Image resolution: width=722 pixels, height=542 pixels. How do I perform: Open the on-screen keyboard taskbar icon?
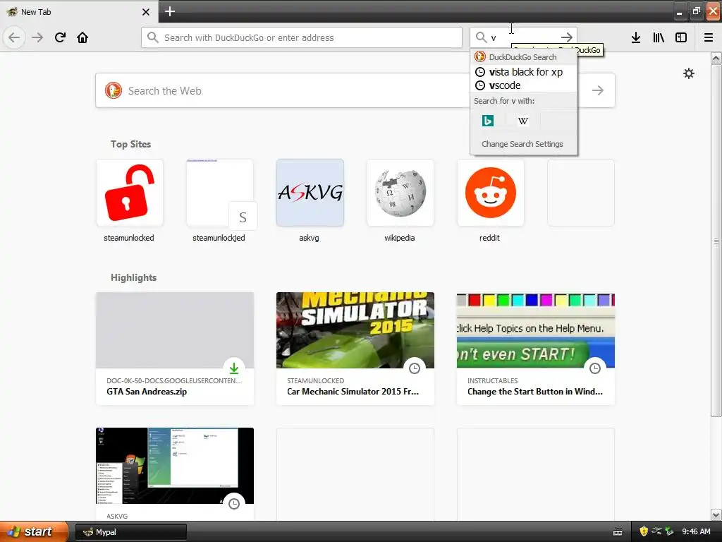(618, 532)
